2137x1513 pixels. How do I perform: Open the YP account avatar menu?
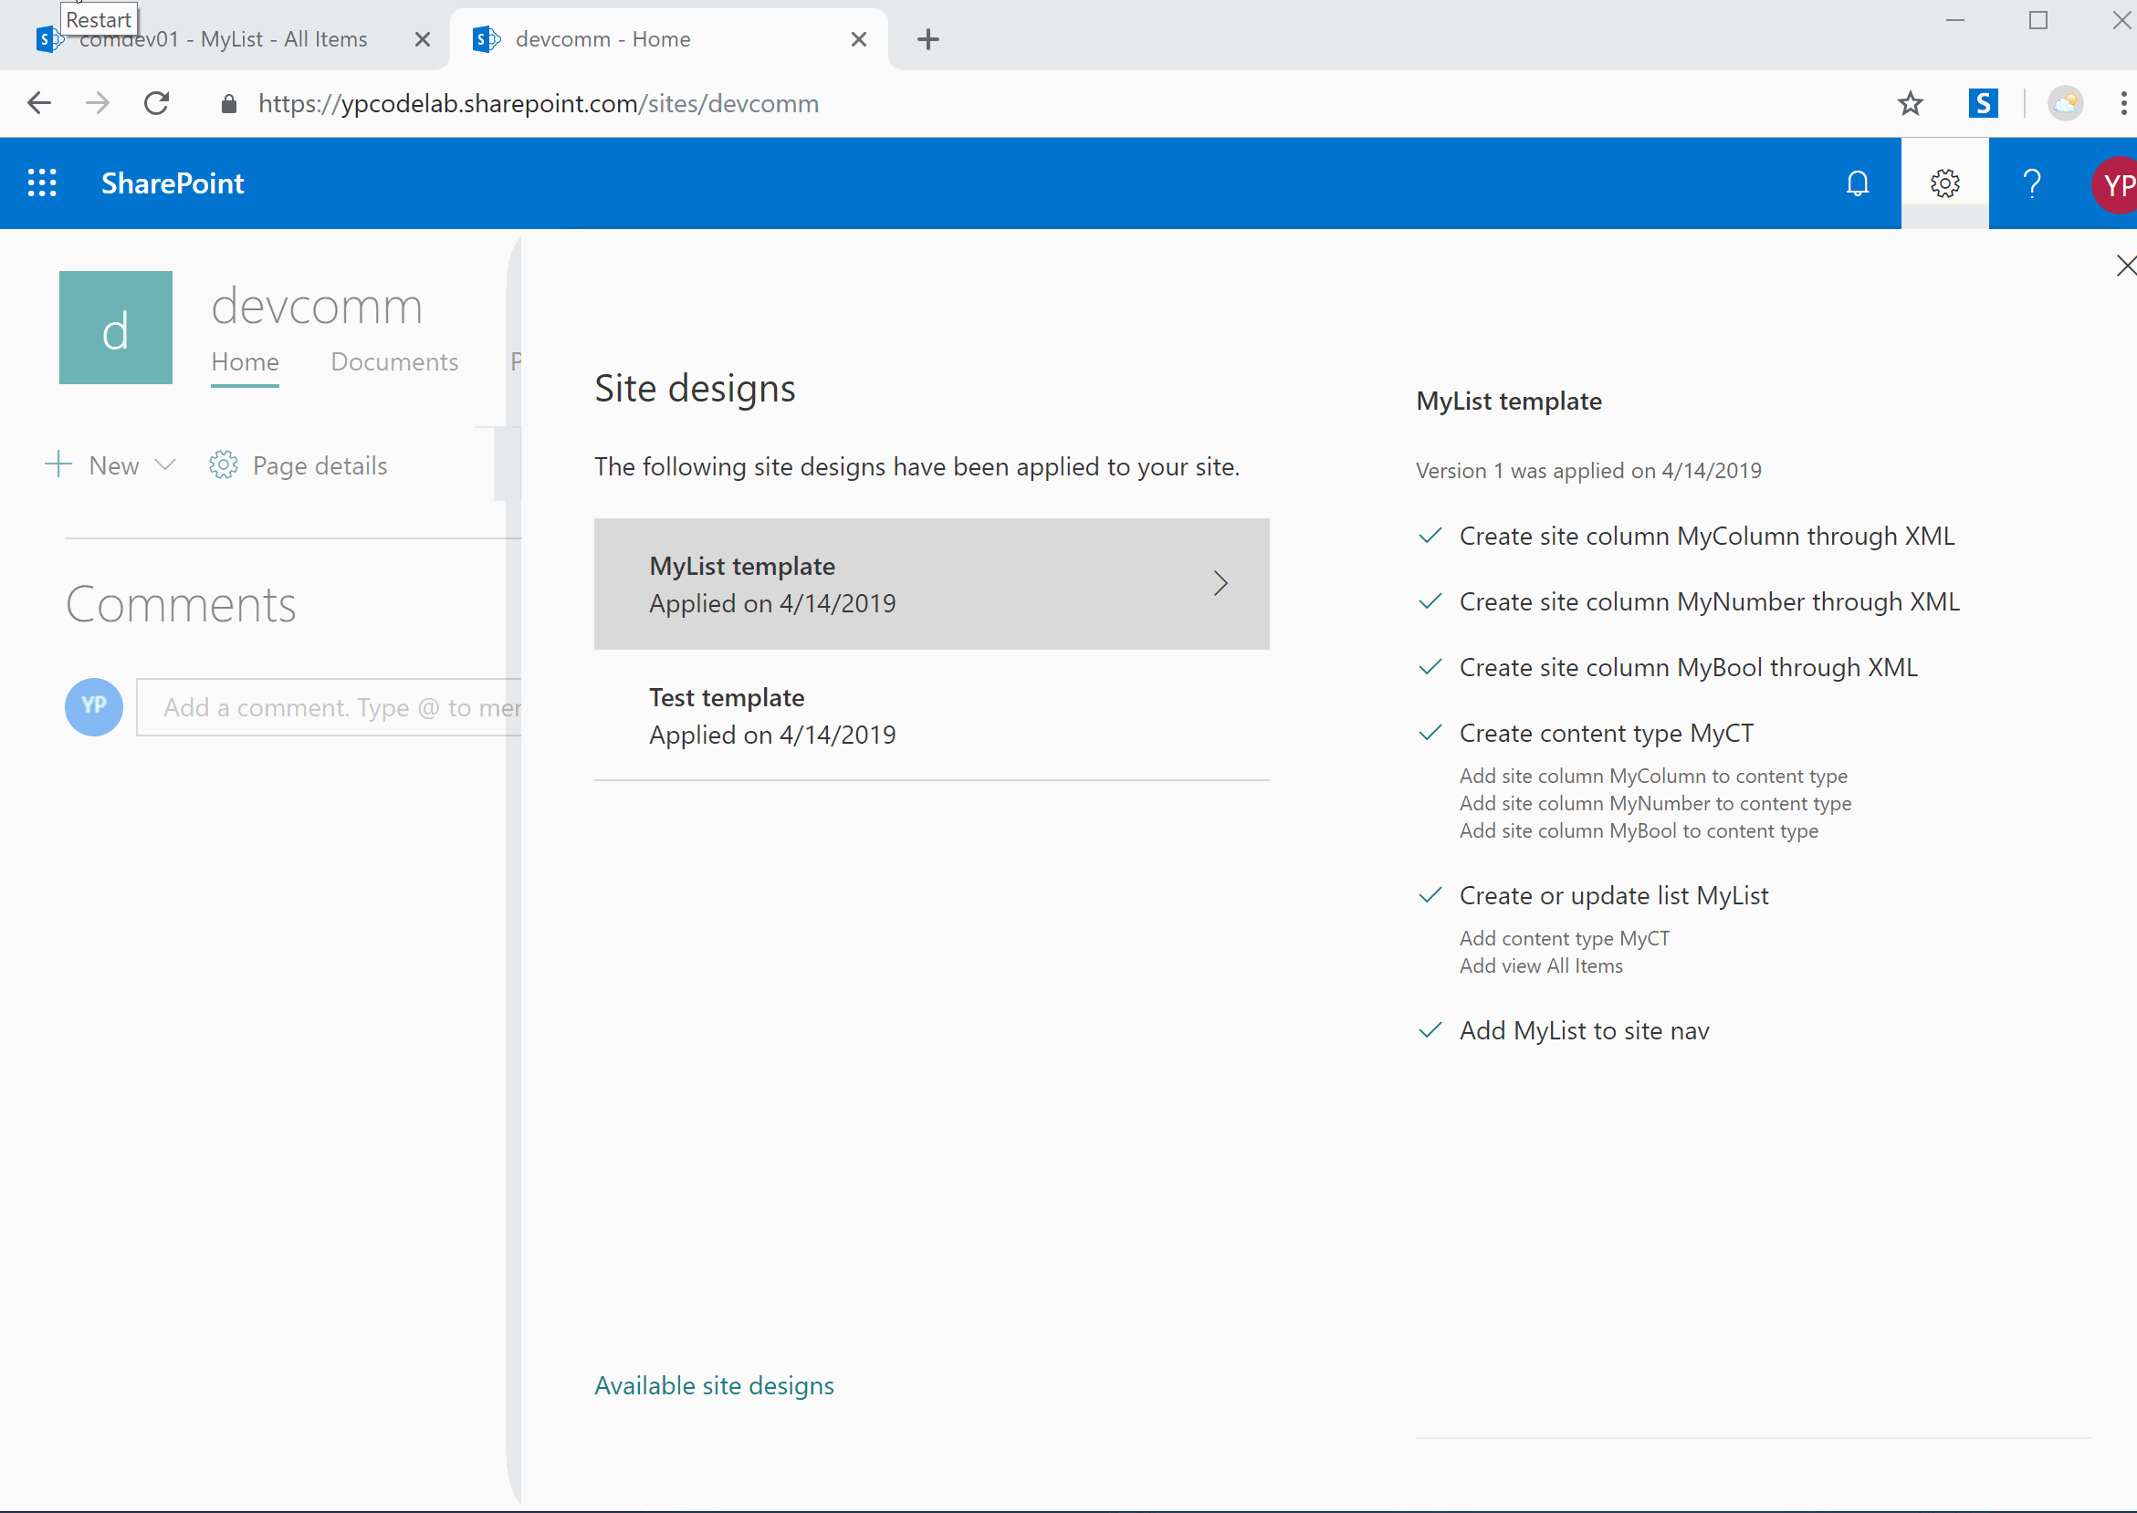point(2114,184)
